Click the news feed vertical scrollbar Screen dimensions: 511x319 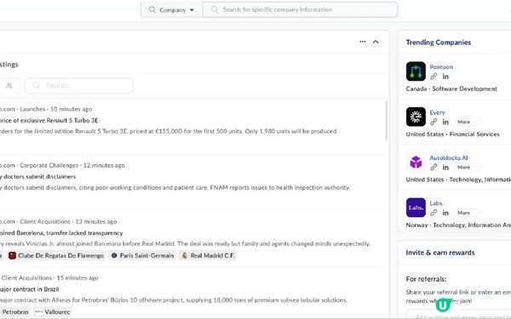point(387,121)
